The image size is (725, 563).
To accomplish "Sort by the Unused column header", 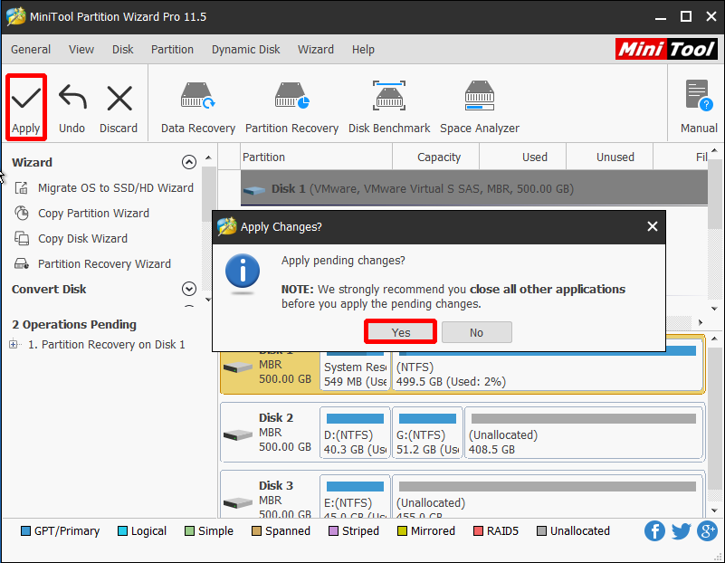I will [609, 157].
